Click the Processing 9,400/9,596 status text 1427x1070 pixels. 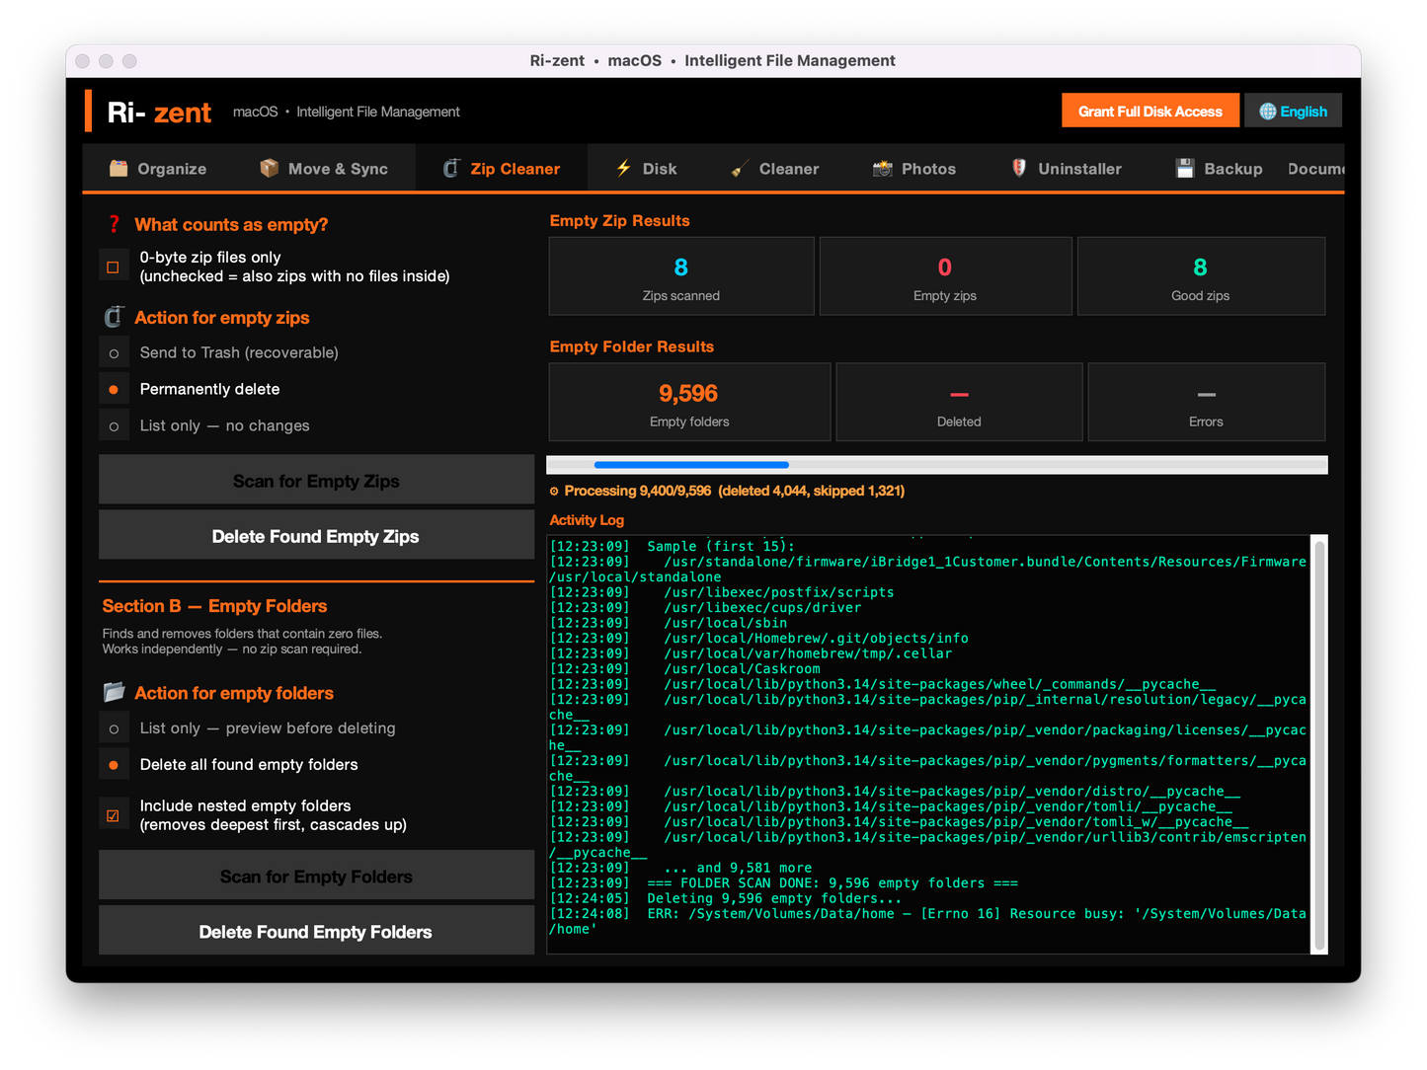click(735, 491)
